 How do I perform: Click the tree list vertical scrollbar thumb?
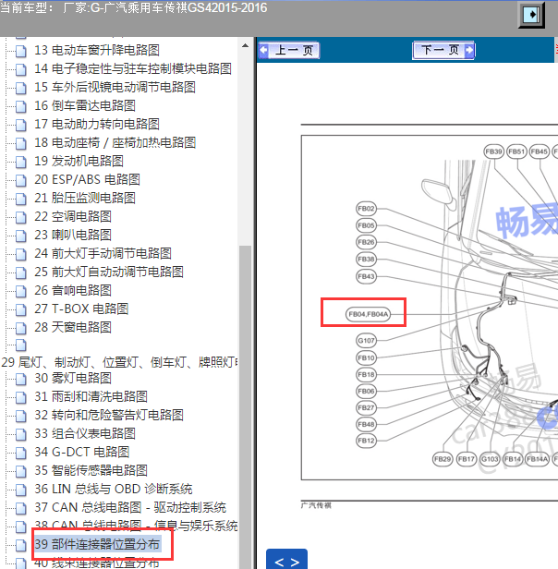[x=246, y=406]
